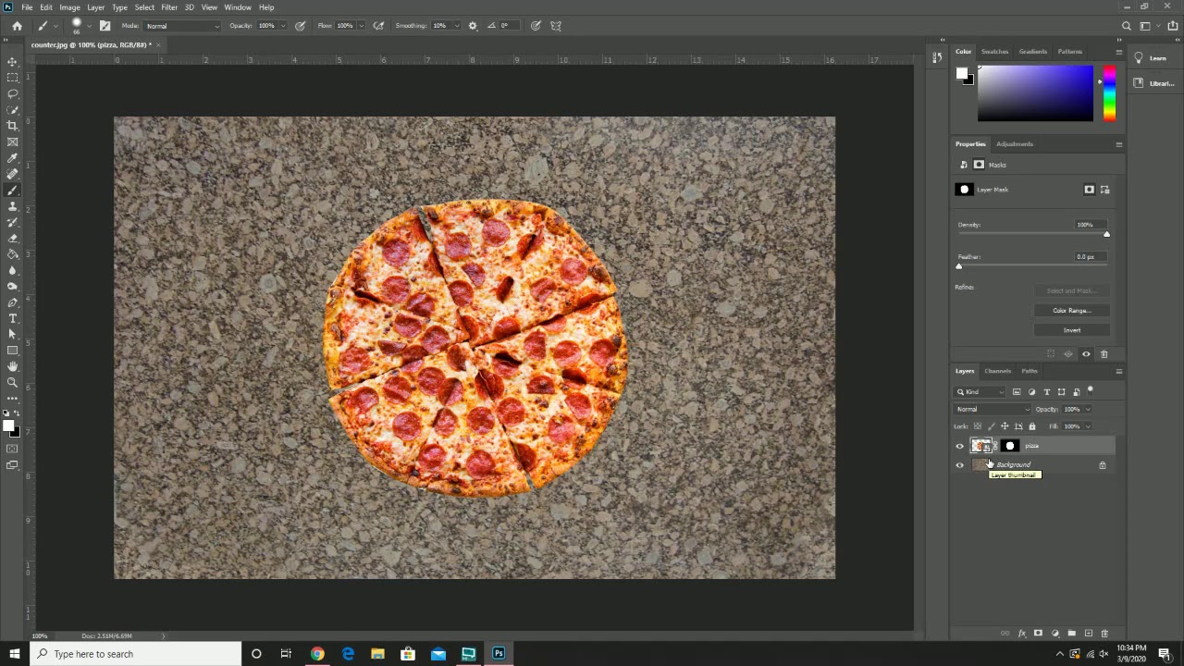Viewport: 1184px width, 666px height.
Task: Switch to the Swatches tab
Action: (994, 52)
